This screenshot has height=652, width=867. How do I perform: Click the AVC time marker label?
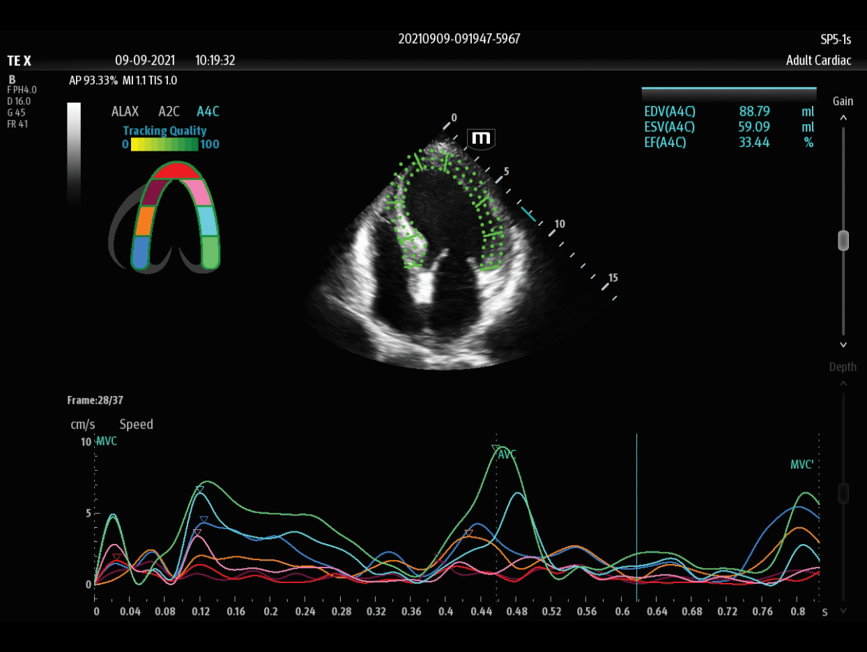pyautogui.click(x=507, y=455)
